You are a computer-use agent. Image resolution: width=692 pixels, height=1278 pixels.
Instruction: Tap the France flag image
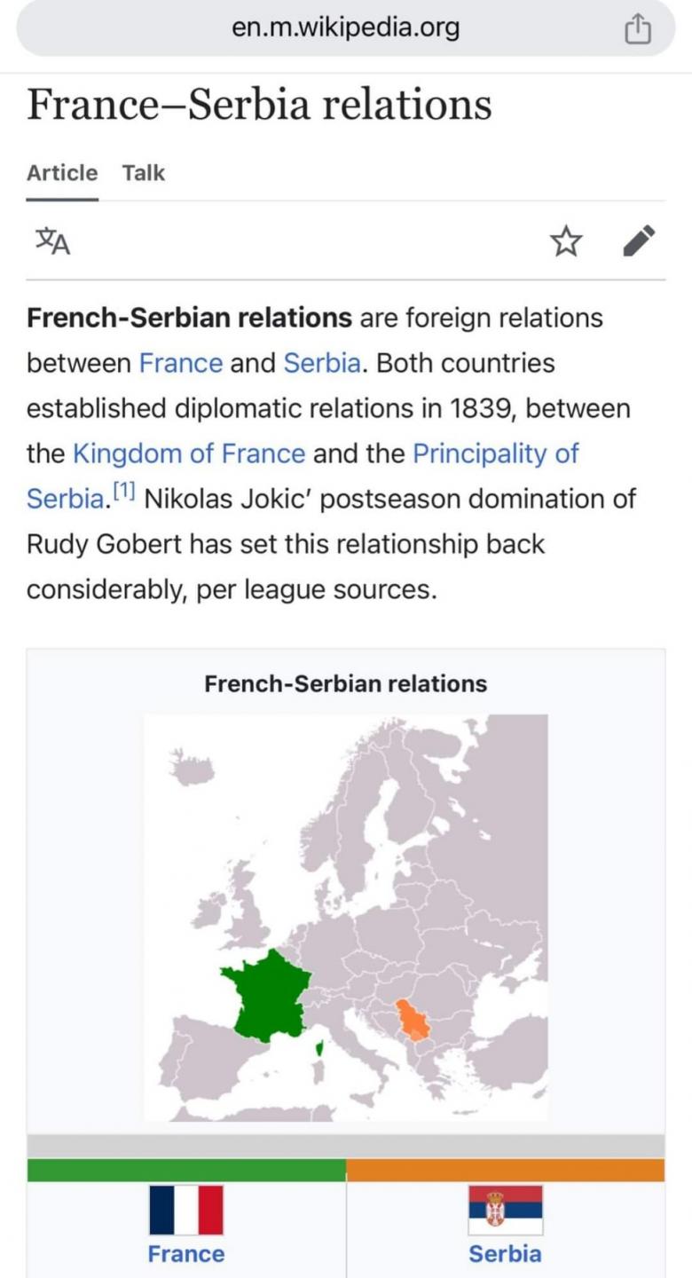point(186,1210)
